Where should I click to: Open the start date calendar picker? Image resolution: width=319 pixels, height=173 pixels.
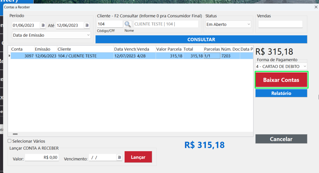(43, 25)
